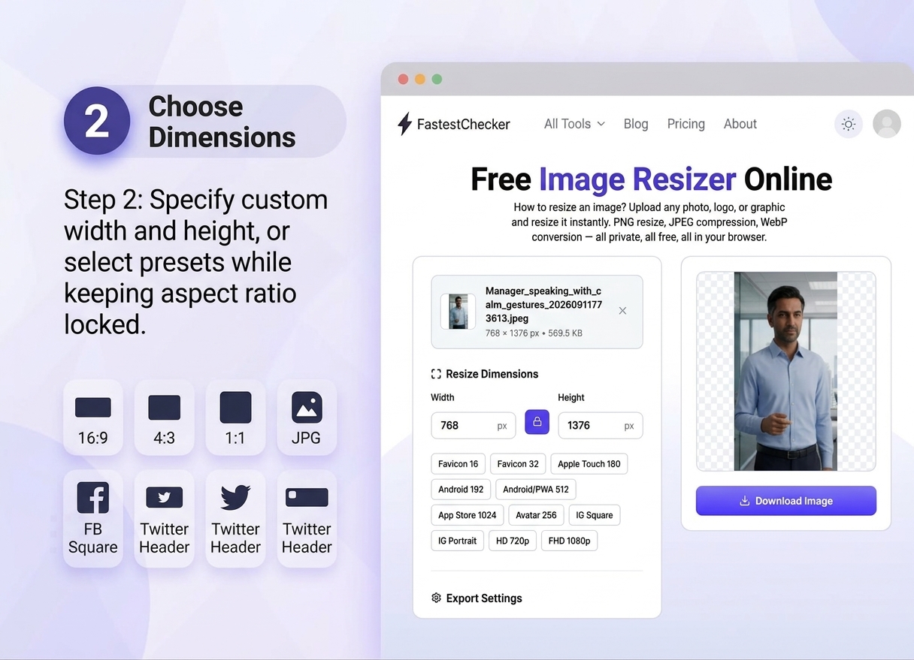The width and height of the screenshot is (914, 660).
Task: Click the FastestChecker lightning bolt logo
Action: click(x=404, y=124)
